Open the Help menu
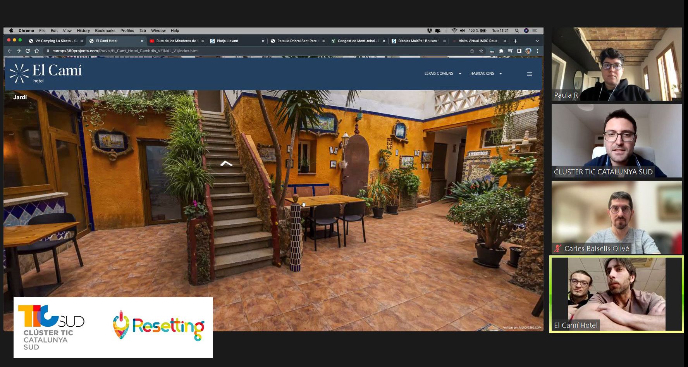The image size is (688, 367). tap(175, 31)
